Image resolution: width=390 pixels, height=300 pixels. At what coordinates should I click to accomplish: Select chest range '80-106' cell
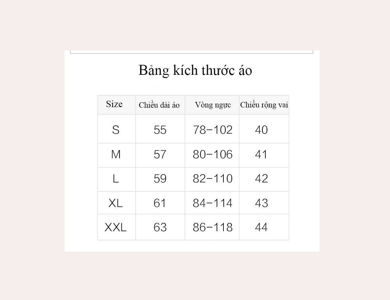(213, 155)
